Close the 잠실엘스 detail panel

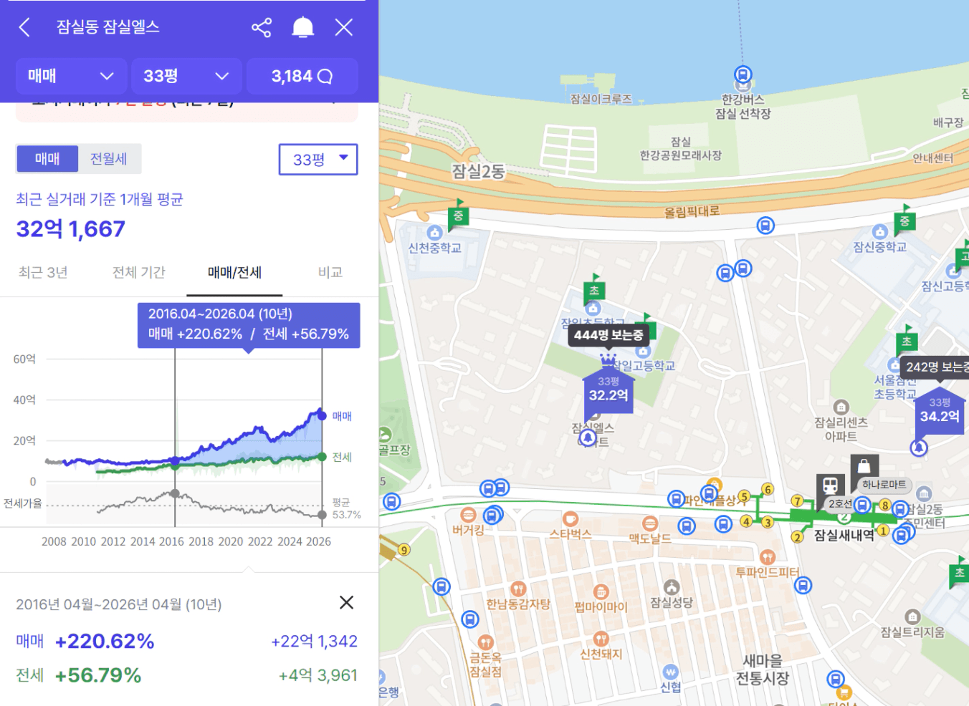point(344,27)
